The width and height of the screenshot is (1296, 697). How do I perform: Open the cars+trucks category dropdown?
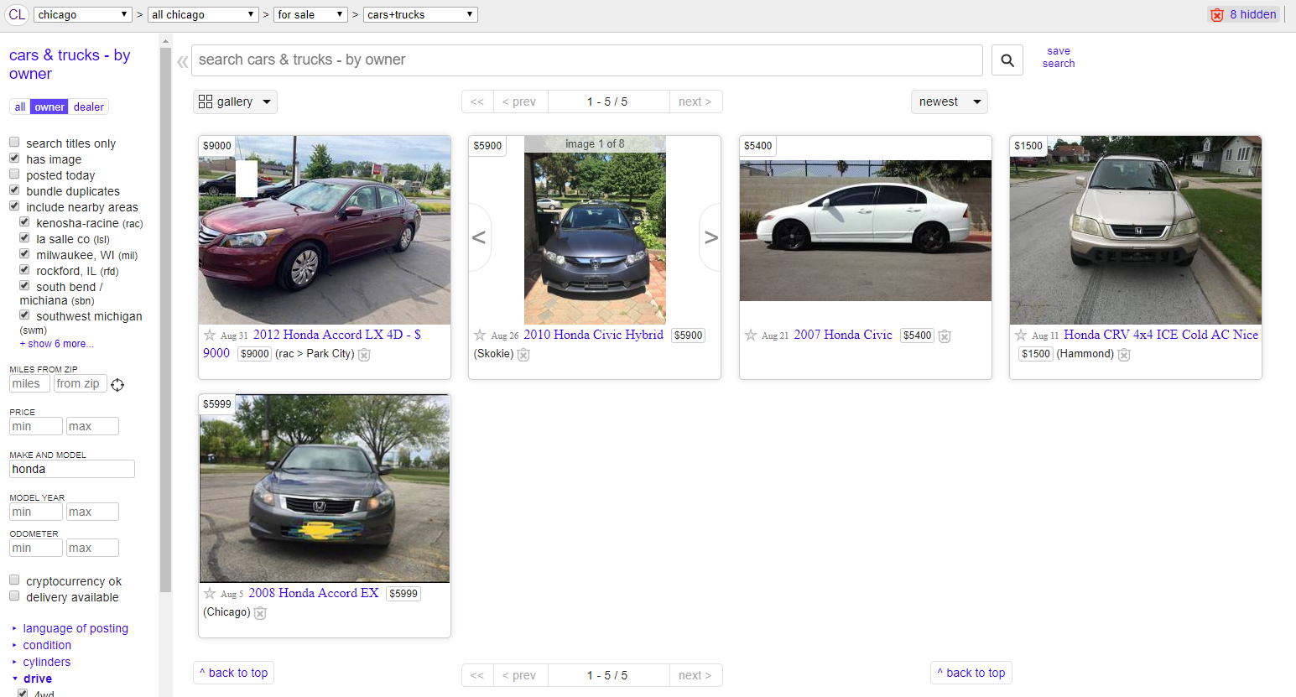[x=420, y=14]
